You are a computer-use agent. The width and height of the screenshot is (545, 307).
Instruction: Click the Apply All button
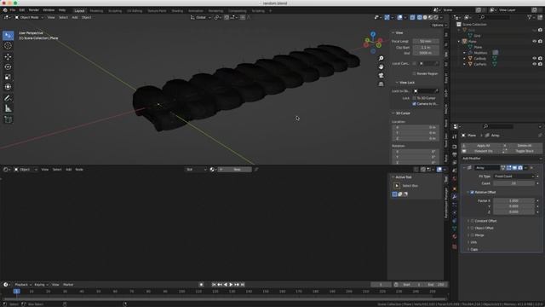click(481, 146)
